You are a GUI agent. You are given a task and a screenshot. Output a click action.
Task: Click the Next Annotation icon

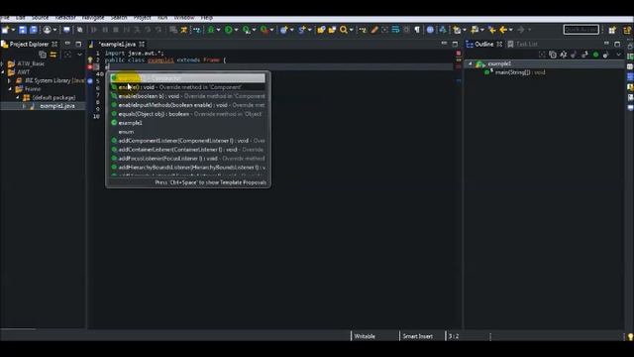coord(457,30)
